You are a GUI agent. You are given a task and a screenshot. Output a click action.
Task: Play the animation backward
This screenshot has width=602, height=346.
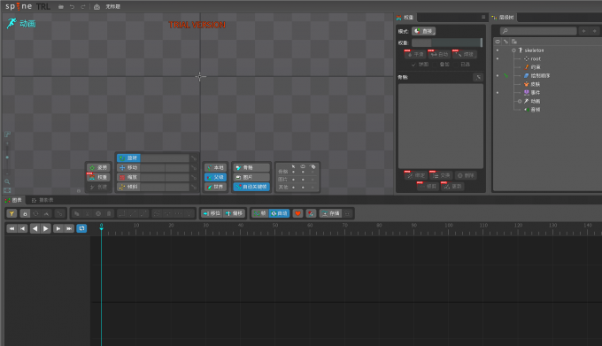(x=35, y=228)
